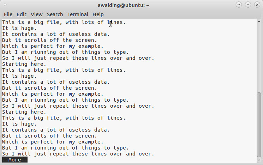
Task: Open the Edit menu
Action: click(x=22, y=14)
